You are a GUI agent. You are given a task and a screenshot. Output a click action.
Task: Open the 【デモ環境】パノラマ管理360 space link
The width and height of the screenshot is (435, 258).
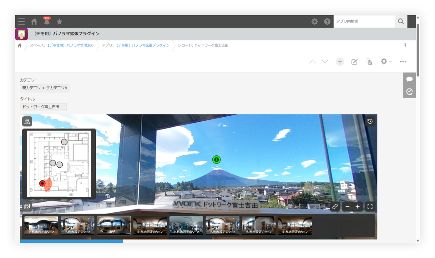(70, 45)
